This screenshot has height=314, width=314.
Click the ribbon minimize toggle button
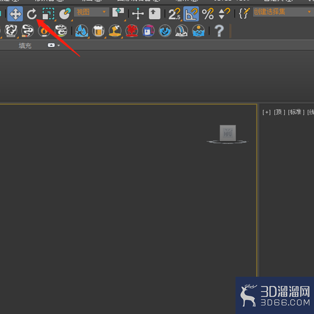pyautogui.click(x=51, y=45)
